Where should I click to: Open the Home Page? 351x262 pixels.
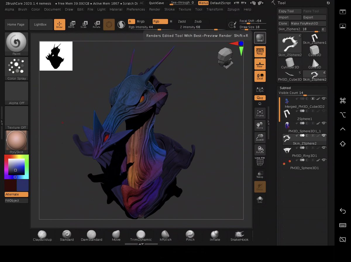(16, 24)
